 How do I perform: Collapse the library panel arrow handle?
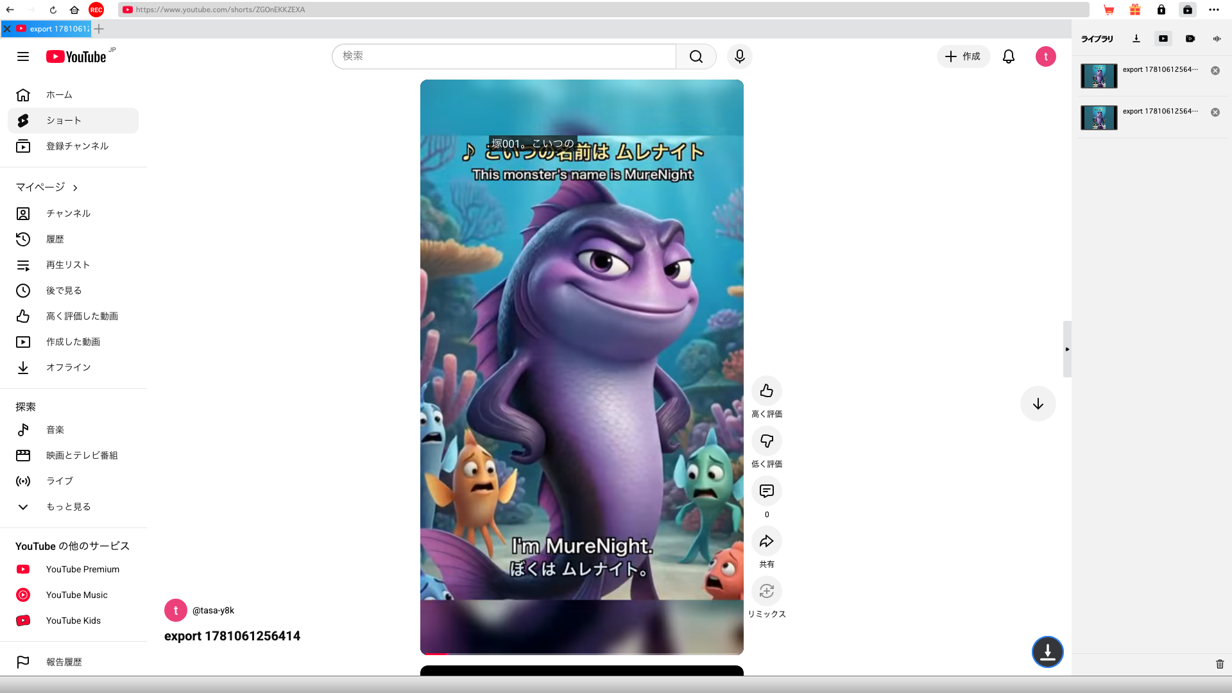(x=1067, y=349)
